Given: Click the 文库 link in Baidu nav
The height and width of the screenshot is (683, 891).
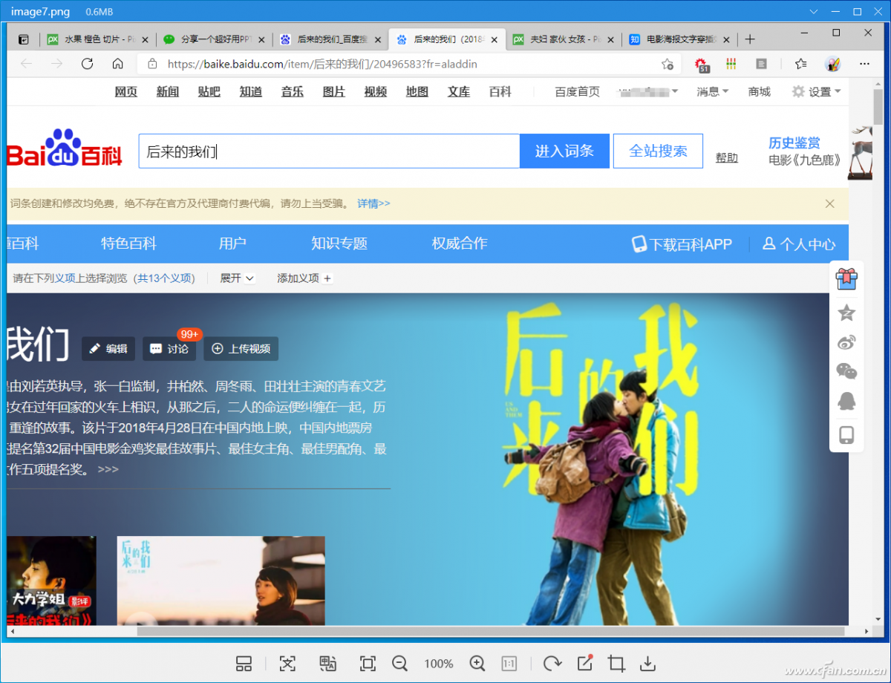Looking at the screenshot, I should coord(459,91).
